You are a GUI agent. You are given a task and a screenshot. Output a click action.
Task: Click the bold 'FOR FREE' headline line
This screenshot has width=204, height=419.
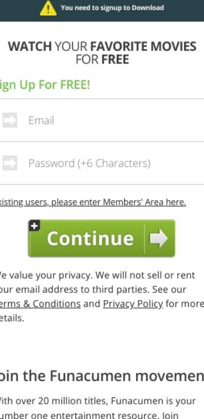click(102, 59)
